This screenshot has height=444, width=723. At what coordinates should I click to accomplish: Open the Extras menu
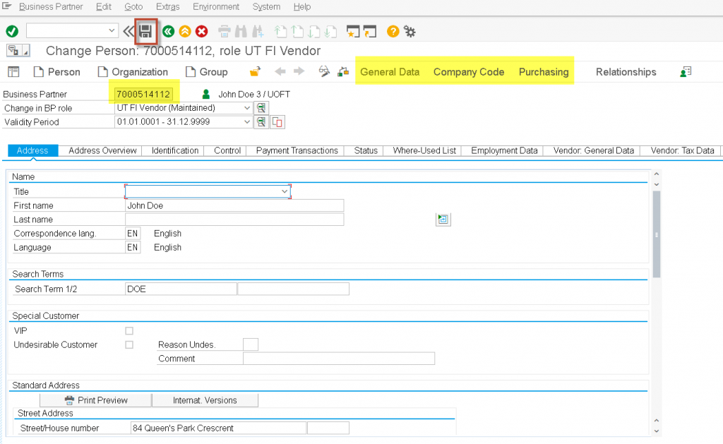click(167, 7)
